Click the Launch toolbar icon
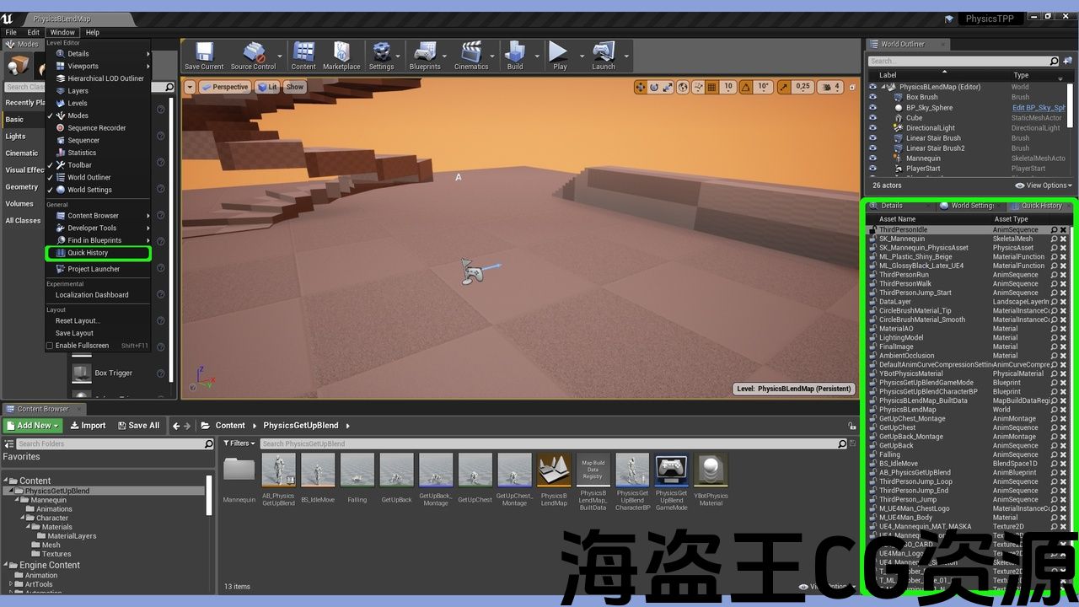Screen dimensions: 1079x607 point(603,56)
